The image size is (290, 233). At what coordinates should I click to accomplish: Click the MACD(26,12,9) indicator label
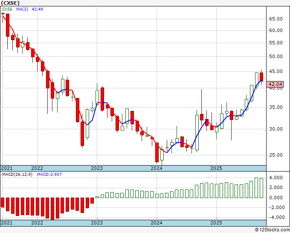pyautogui.click(x=17, y=175)
